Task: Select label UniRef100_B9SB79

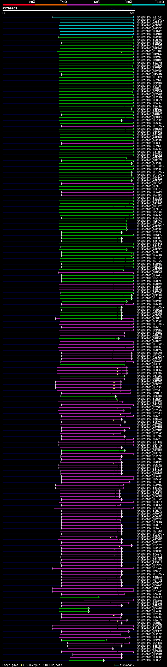Action: click(150, 327)
